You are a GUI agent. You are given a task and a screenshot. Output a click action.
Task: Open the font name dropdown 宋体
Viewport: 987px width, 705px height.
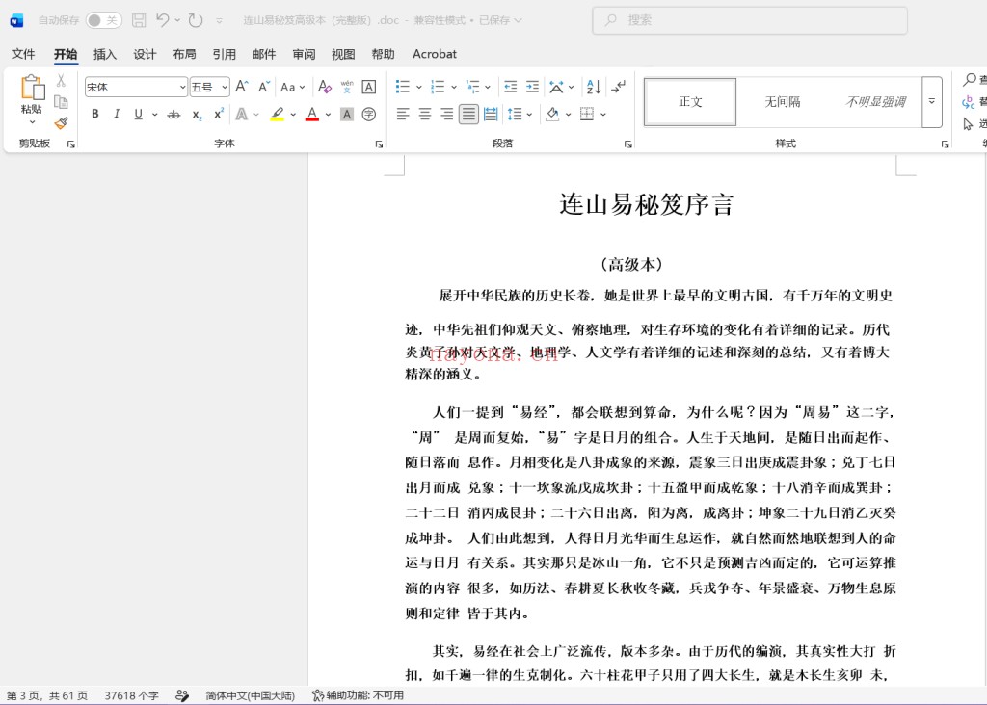pos(182,88)
